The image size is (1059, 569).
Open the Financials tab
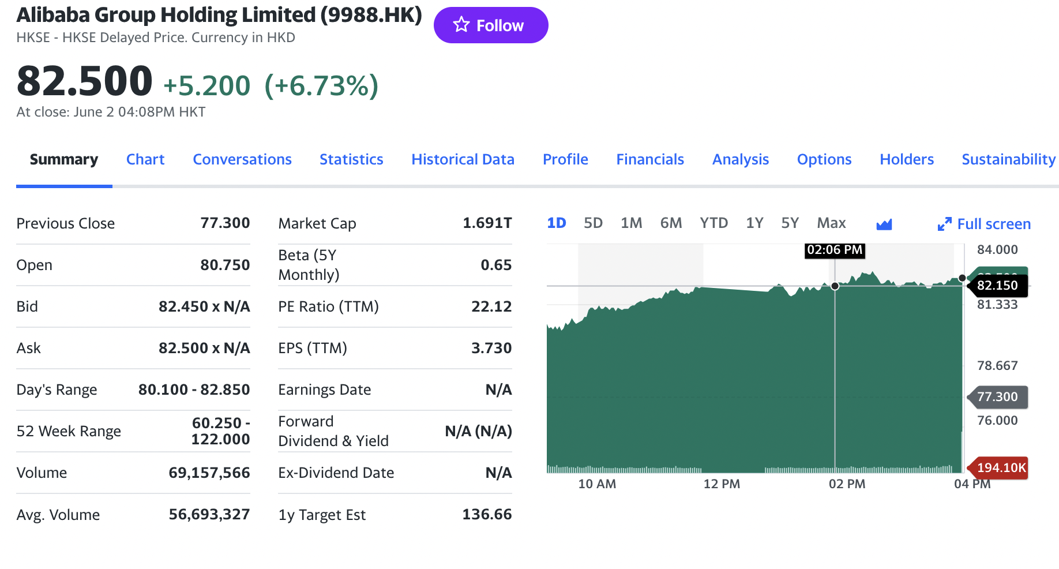[x=650, y=159]
